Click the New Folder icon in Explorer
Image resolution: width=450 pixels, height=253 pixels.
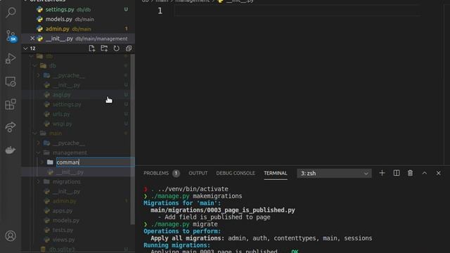coord(104,48)
